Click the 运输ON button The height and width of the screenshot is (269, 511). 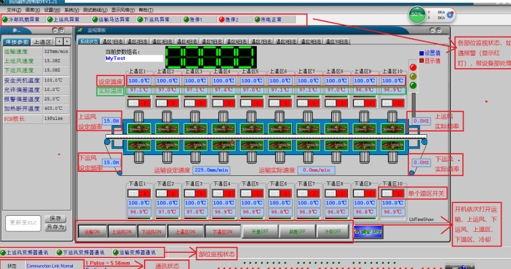[92, 232]
